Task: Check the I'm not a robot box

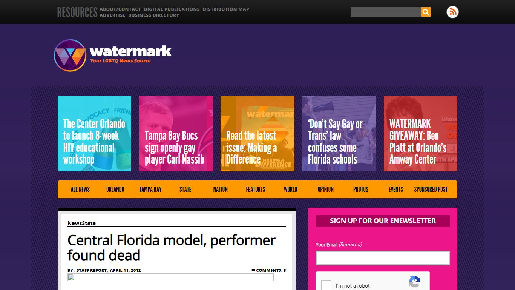Action: 326,285
